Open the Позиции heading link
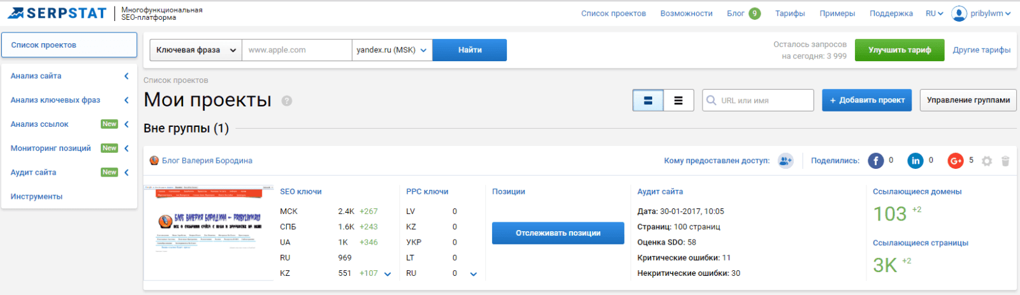The width and height of the screenshot is (1020, 295). click(x=509, y=192)
